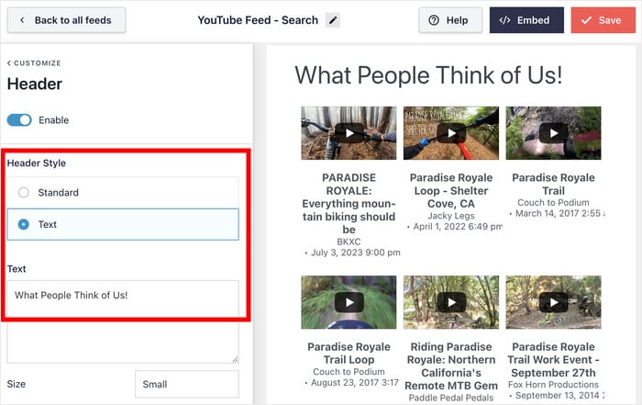Click the header Text input field
Screen dimensions: 642x405
click(123, 296)
